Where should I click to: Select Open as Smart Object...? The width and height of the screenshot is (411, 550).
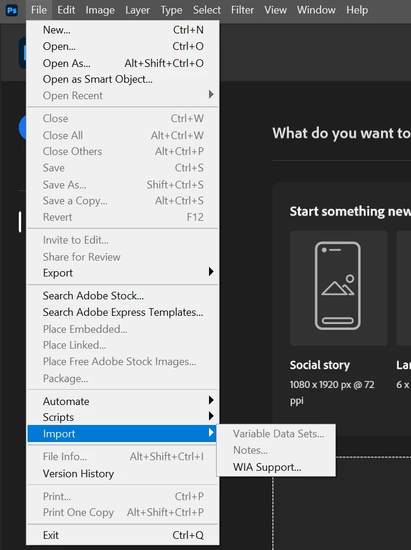click(x=123, y=79)
